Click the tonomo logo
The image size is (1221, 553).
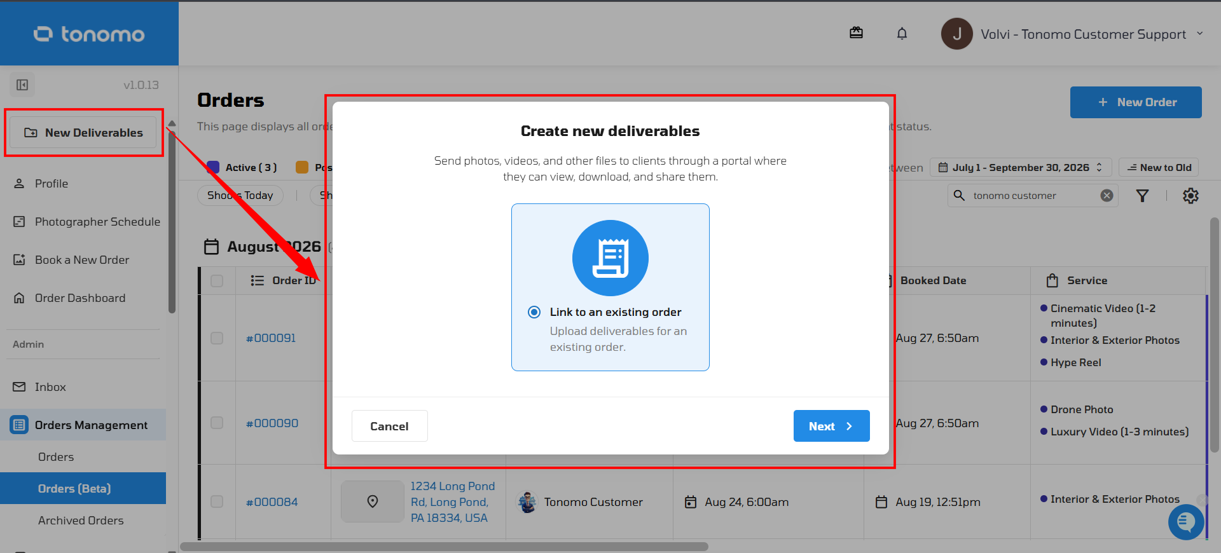tap(89, 34)
